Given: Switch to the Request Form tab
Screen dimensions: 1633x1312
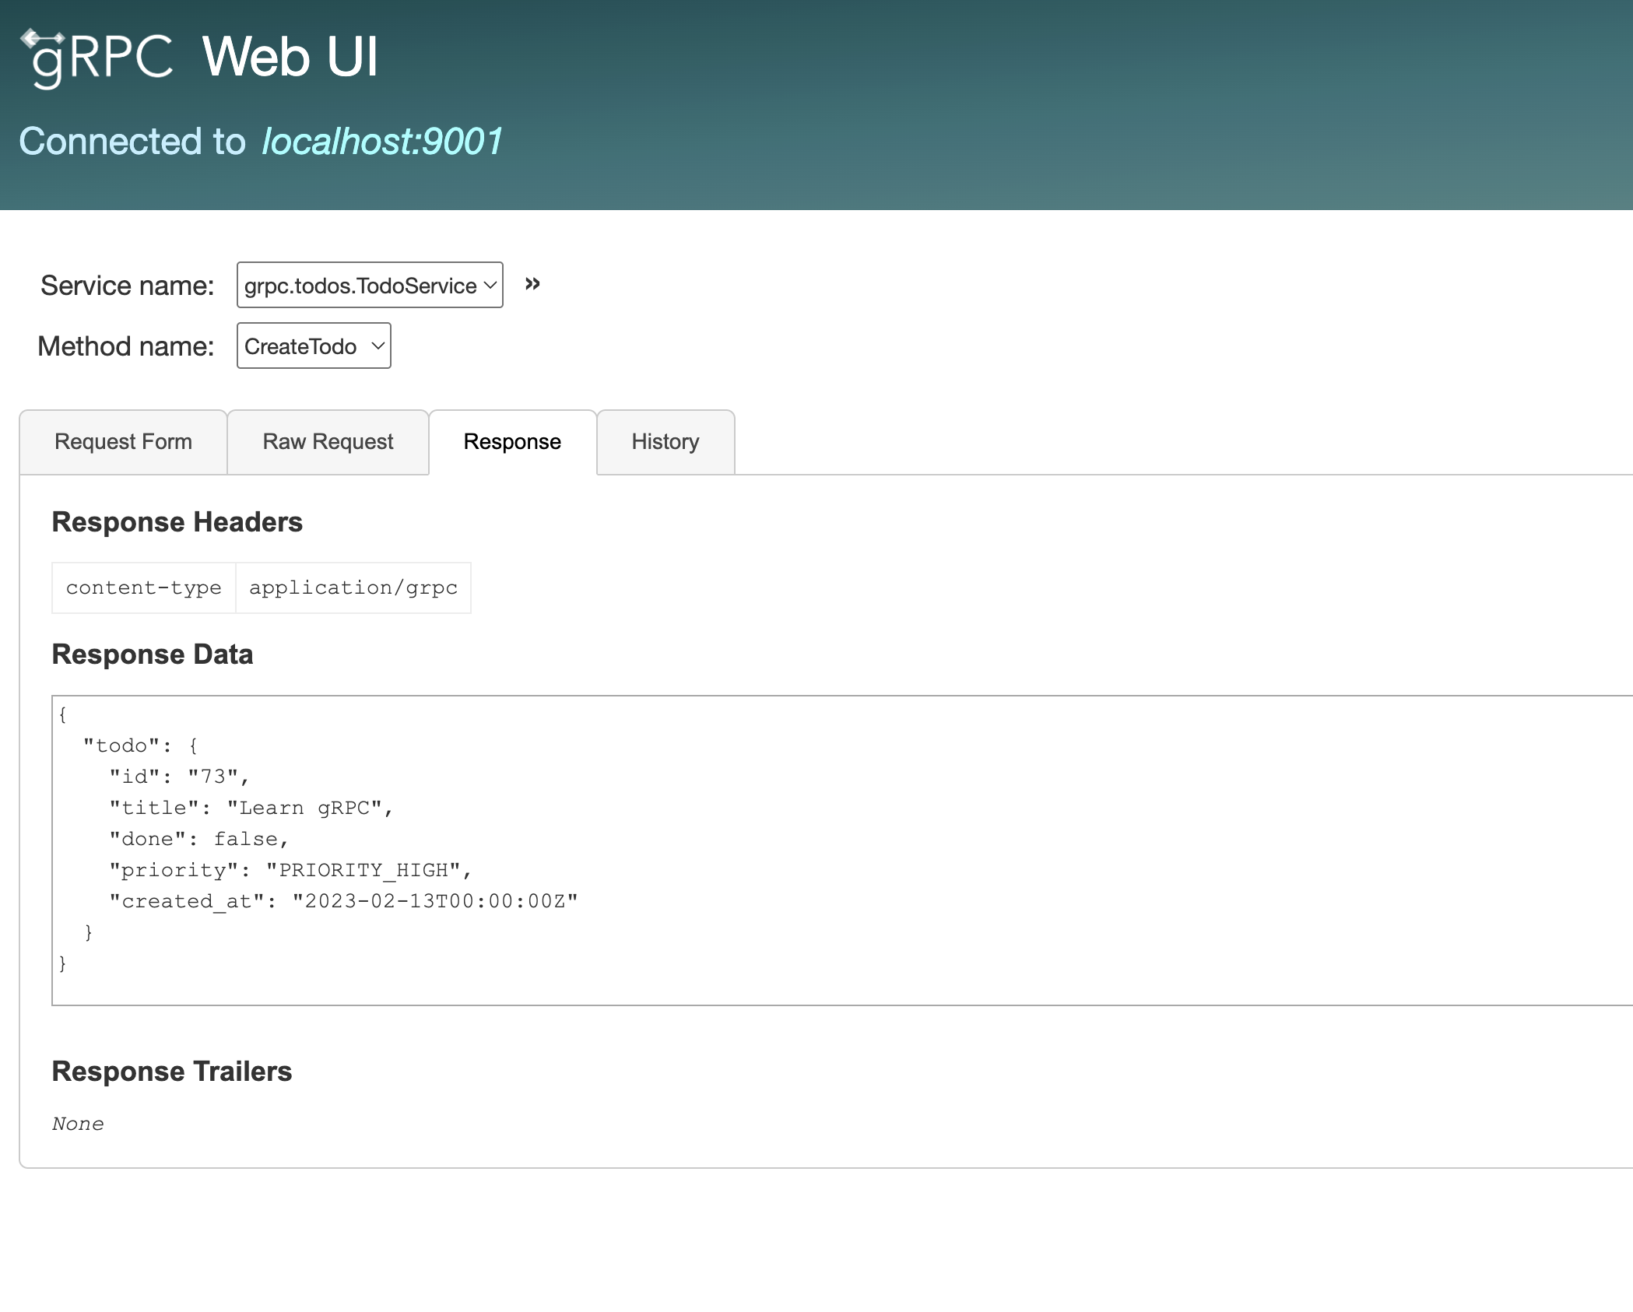Looking at the screenshot, I should click(123, 441).
